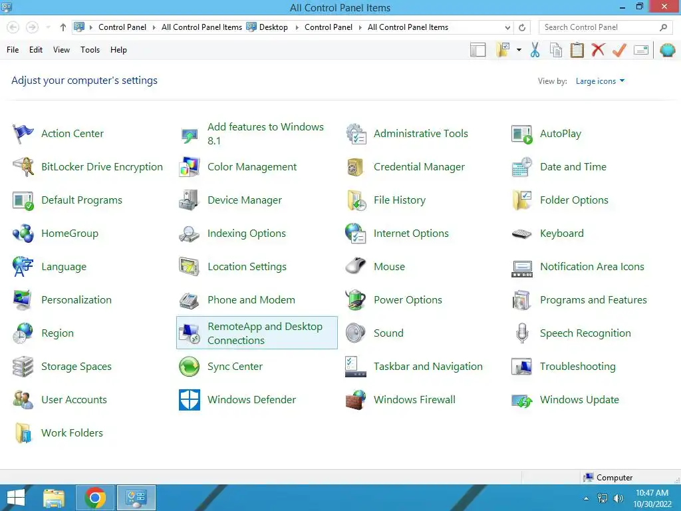Open the File menu
Screen dimensions: 681x511
tap(13, 50)
